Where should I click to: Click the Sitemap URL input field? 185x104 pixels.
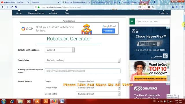coord(83,71)
